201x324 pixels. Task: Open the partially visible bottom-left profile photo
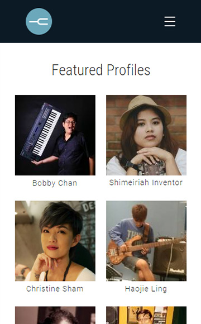(55, 315)
